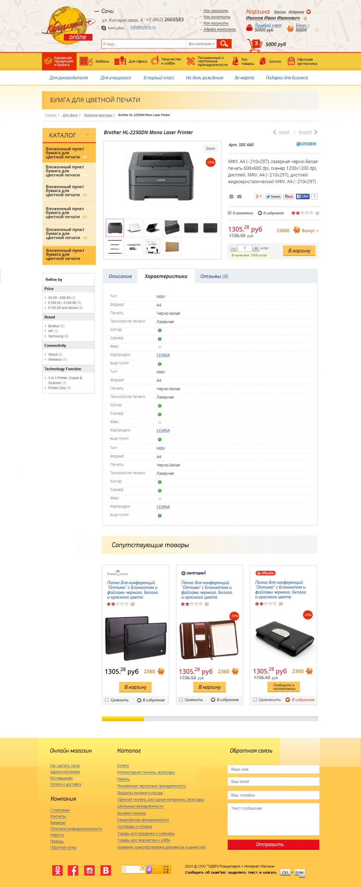This screenshot has width=361, height=887.
Task: Share the product via Tweet button
Action: point(273,196)
